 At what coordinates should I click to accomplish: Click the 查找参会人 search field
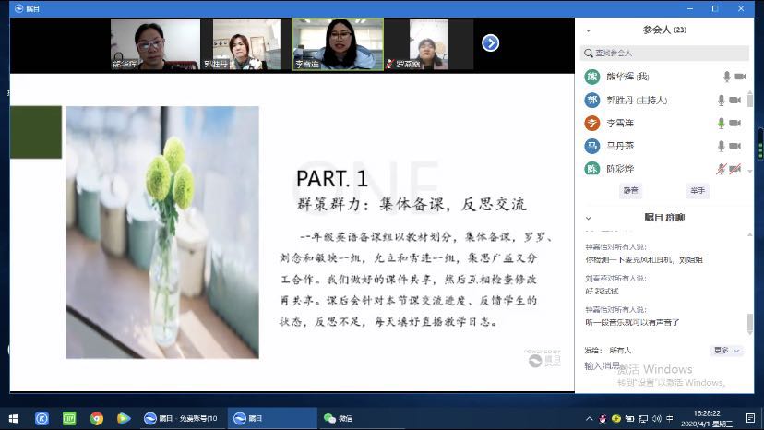tap(664, 54)
